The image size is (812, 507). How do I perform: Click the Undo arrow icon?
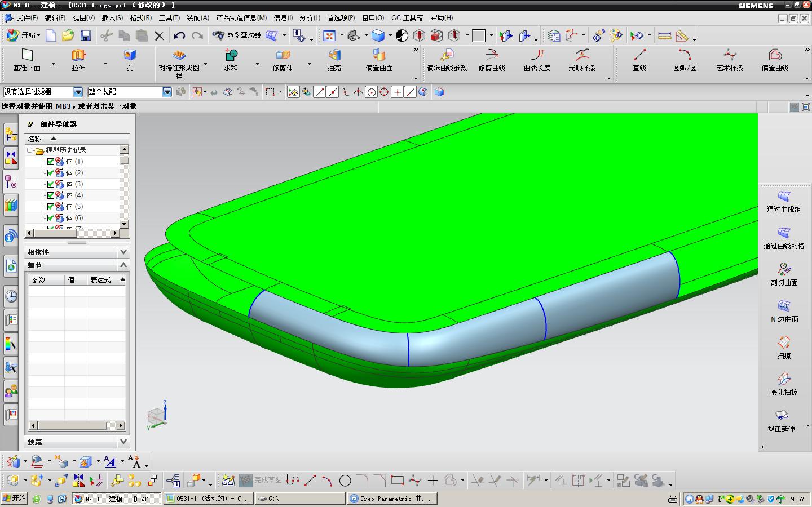pyautogui.click(x=179, y=35)
